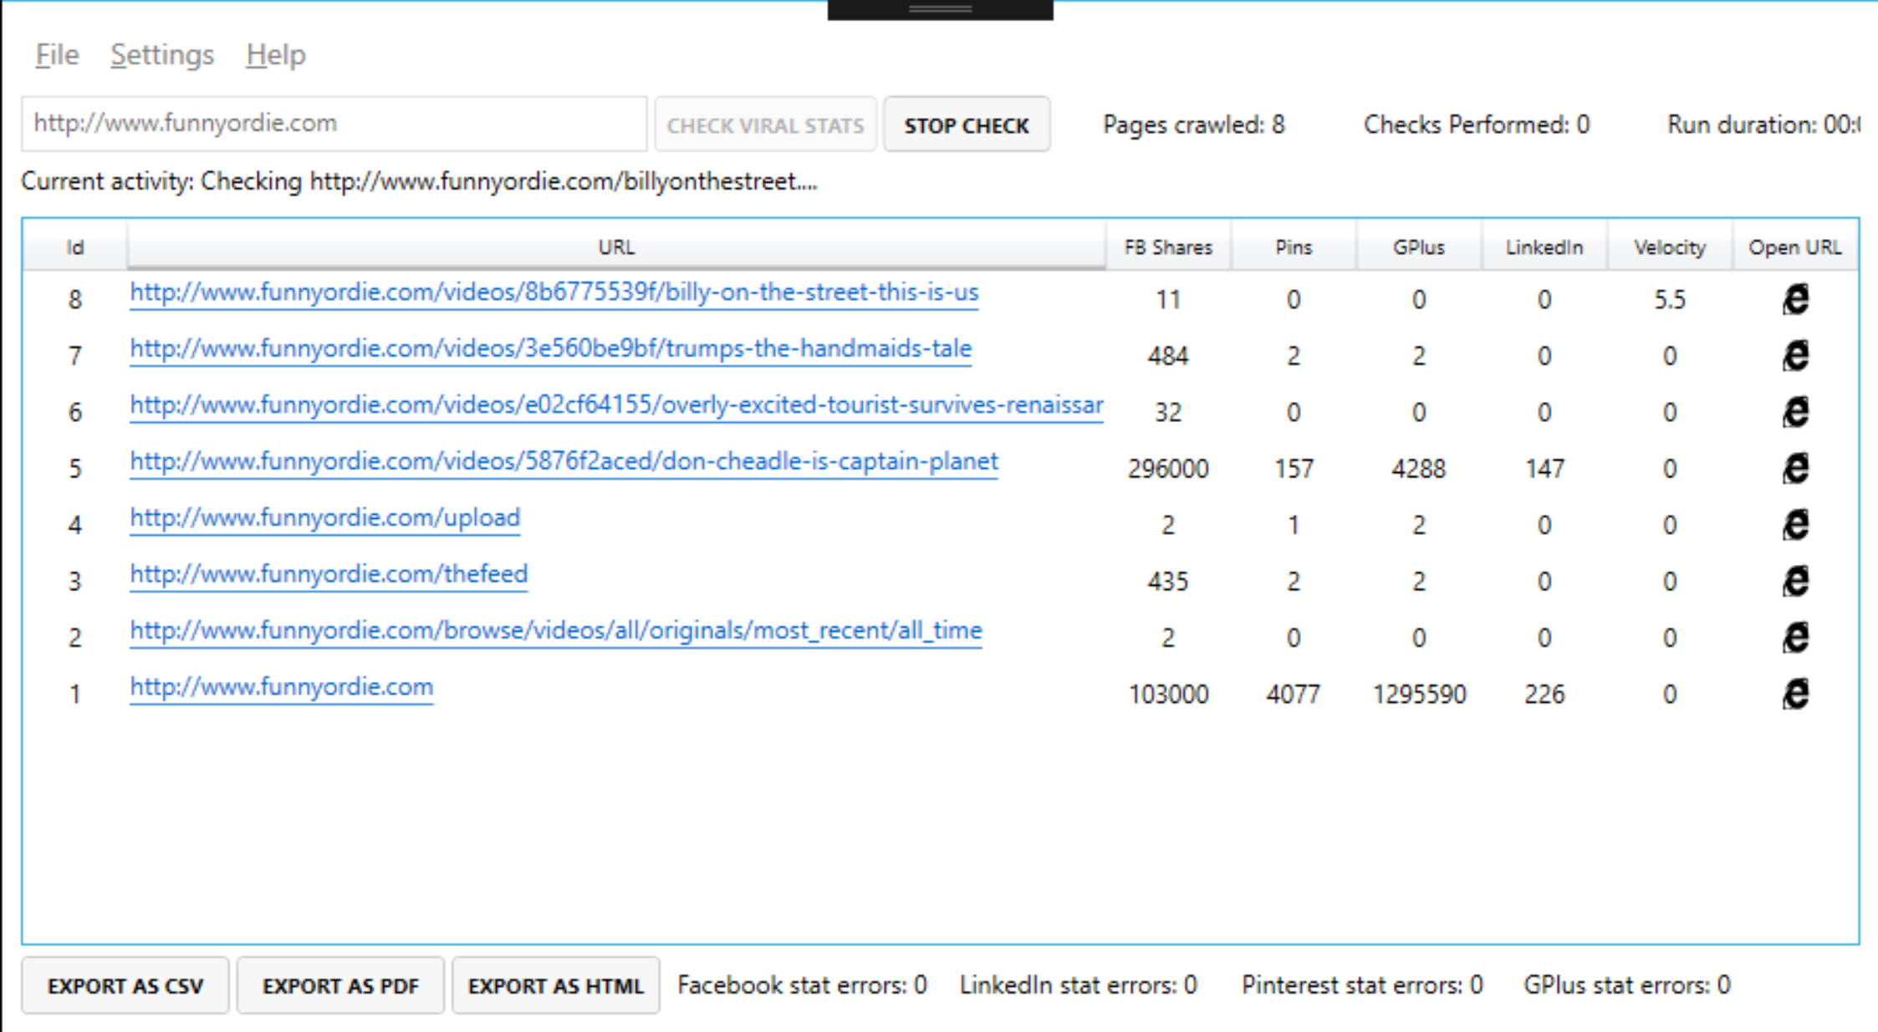Click LinkedIn stat errors: 0 label
Screen dimensions: 1878x1032
tap(1079, 985)
